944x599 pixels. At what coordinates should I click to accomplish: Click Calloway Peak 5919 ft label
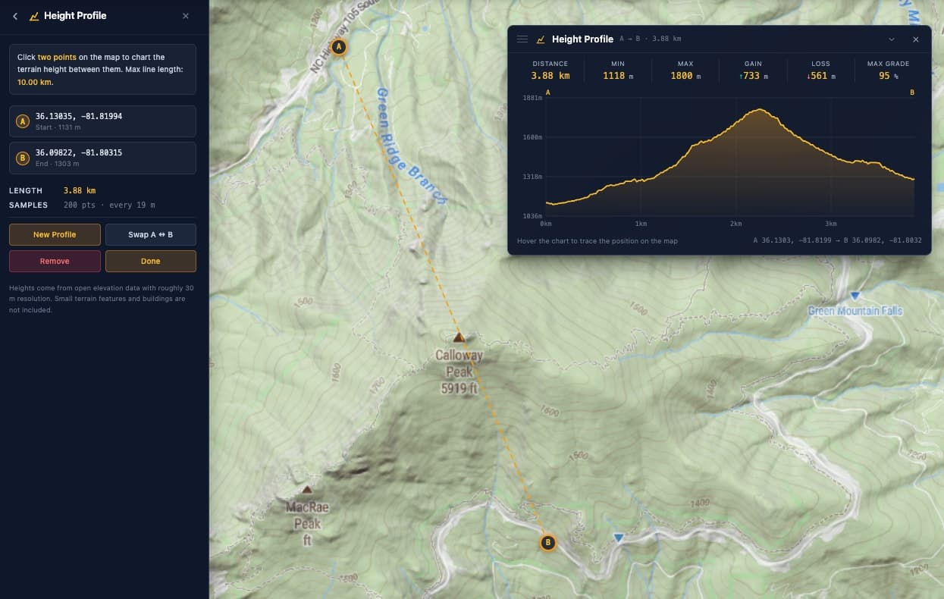pos(459,372)
